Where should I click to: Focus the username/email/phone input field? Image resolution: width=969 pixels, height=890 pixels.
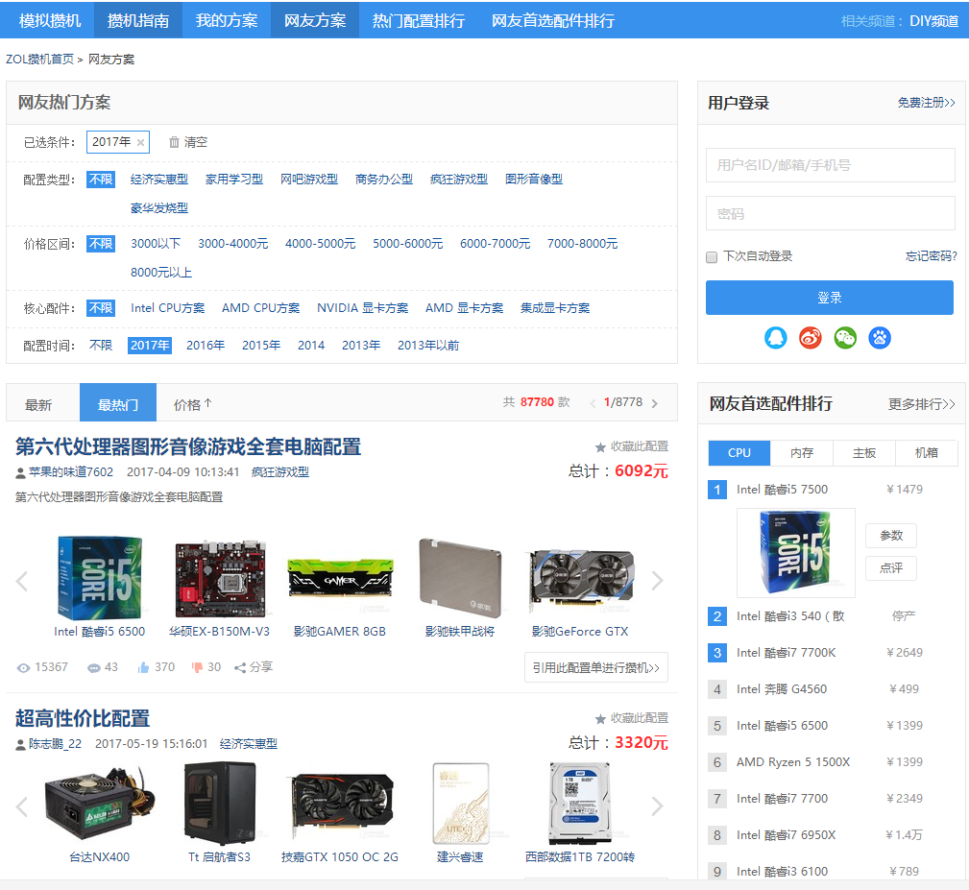point(831,165)
